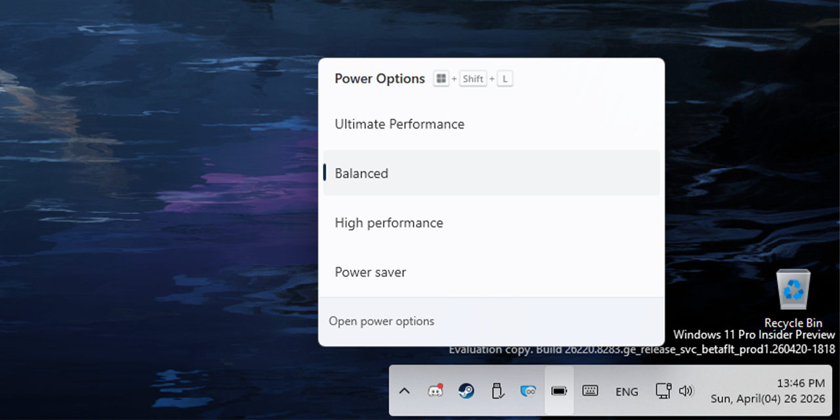Click the Shift key hint in the header

point(472,78)
